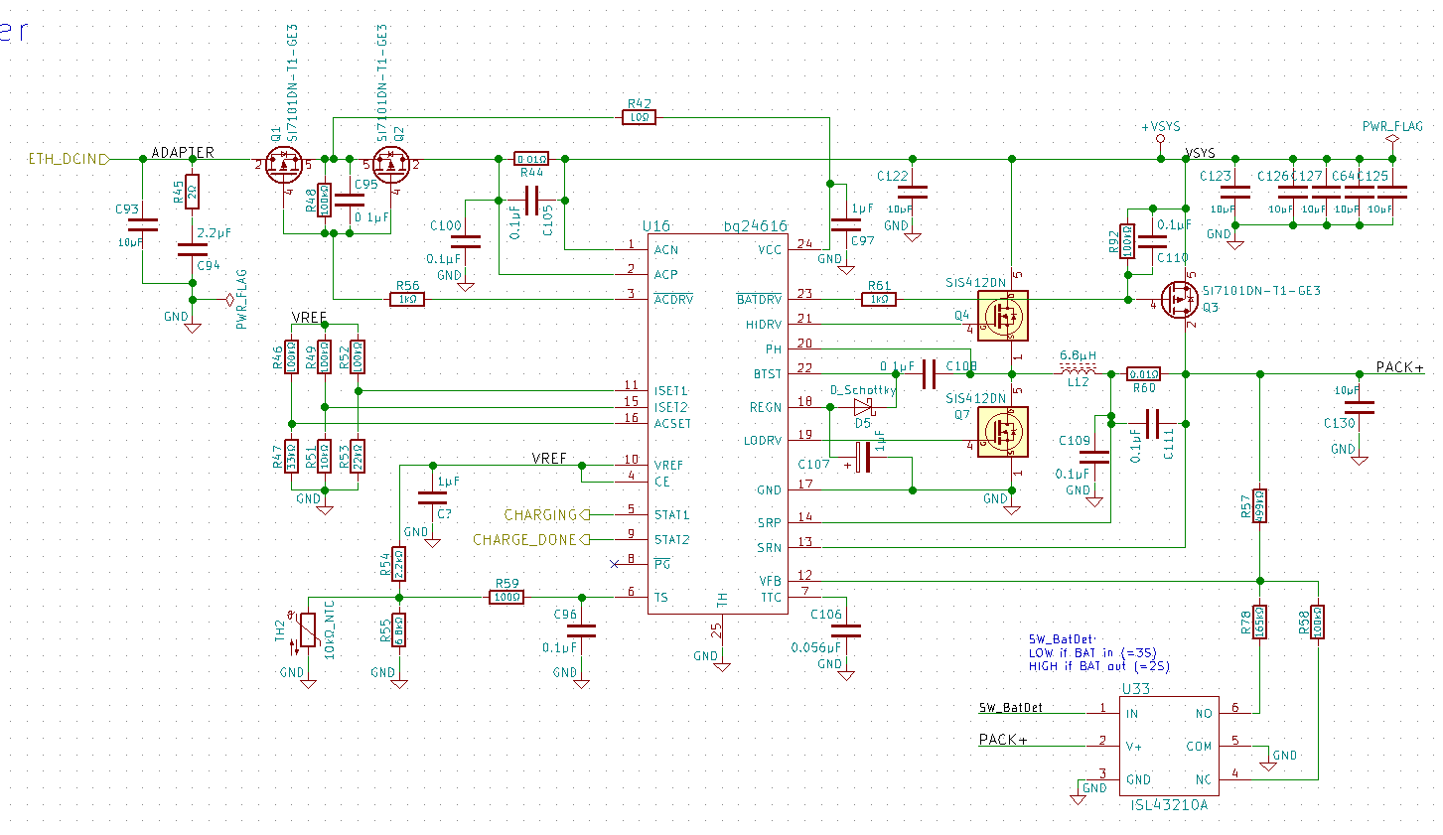Image resolution: width=1443 pixels, height=835 pixels.
Task: Click the ETH_DCIN input label
Action: pyautogui.click(x=67, y=159)
